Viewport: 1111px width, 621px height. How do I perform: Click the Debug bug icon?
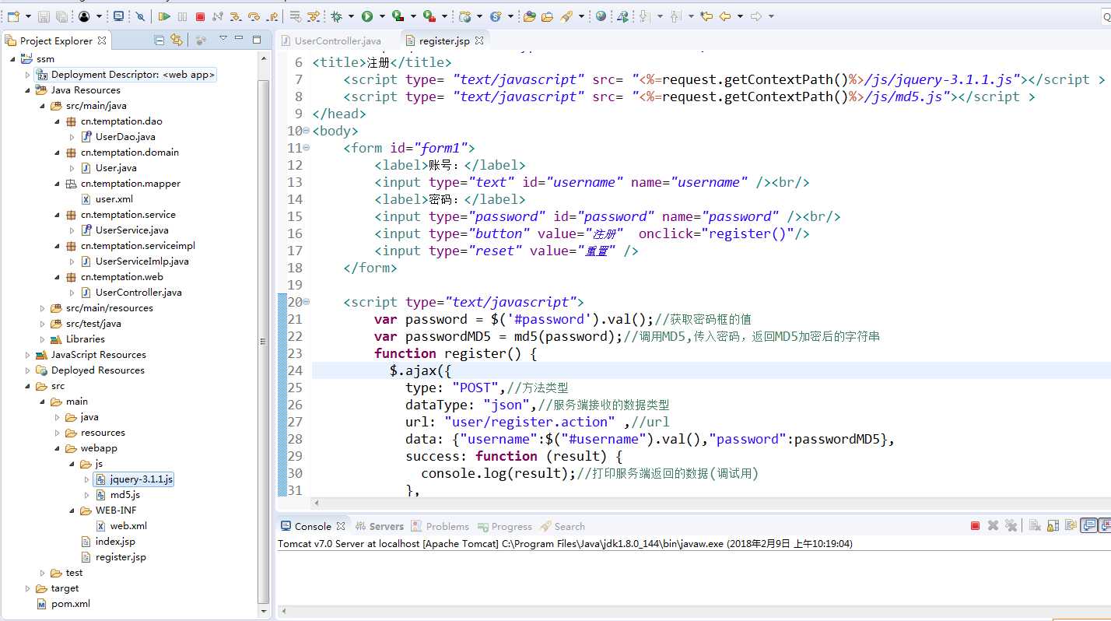point(337,16)
